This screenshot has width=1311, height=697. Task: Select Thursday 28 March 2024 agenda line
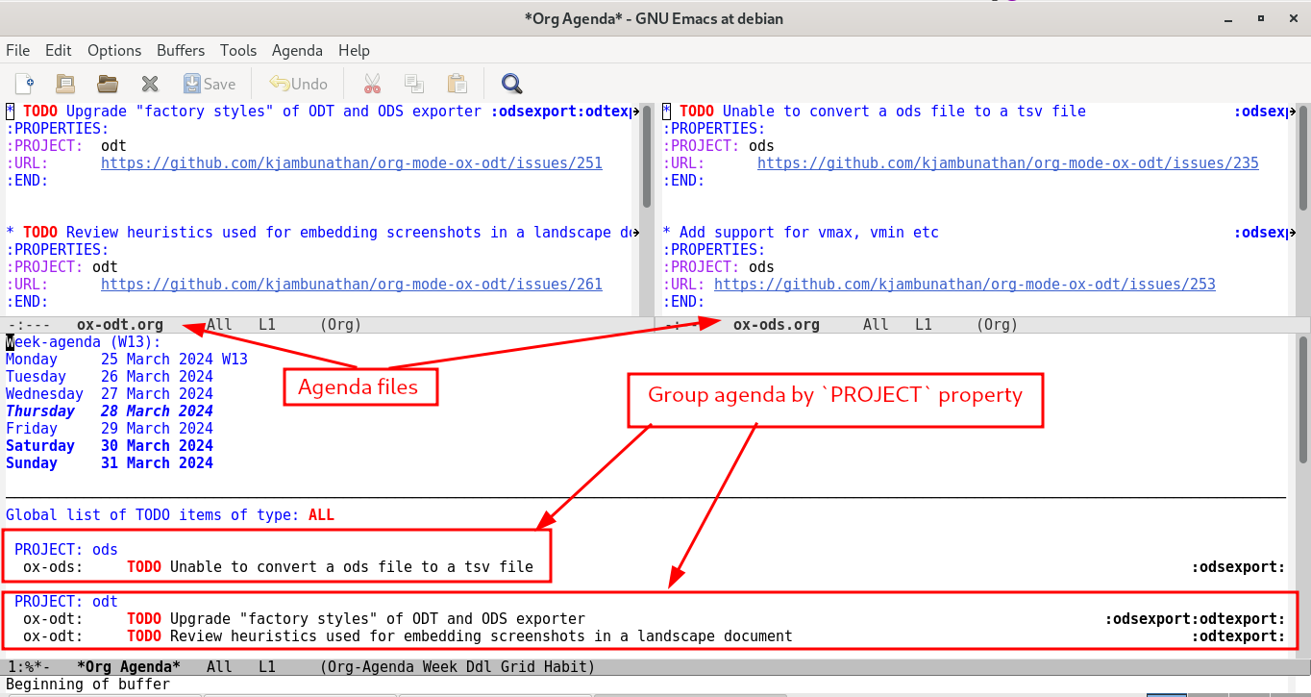pyautogui.click(x=110, y=411)
